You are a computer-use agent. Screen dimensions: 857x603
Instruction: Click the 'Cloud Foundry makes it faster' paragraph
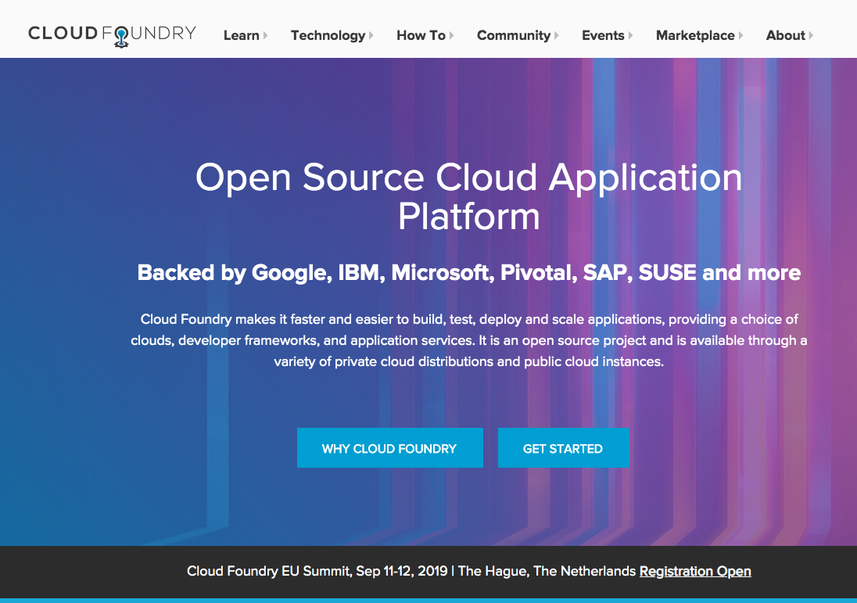click(469, 340)
